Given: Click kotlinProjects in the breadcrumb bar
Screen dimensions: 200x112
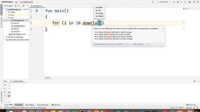Looking at the screenshot, I should [7, 2].
